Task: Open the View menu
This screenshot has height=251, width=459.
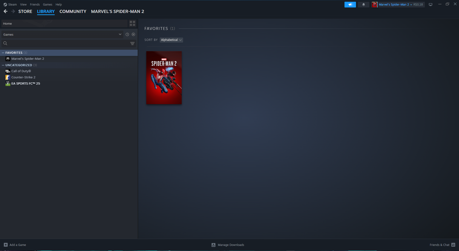Action: point(23,5)
